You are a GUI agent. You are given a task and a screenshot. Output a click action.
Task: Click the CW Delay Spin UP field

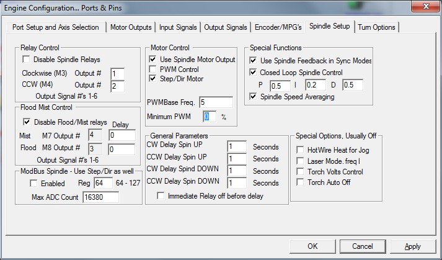click(x=237, y=147)
